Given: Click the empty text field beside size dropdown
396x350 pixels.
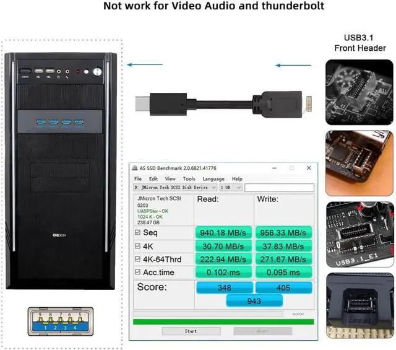Looking at the screenshot, I should pyautogui.click(x=278, y=187).
